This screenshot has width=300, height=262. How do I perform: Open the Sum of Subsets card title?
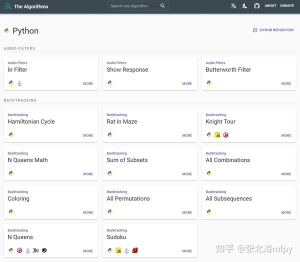click(127, 160)
